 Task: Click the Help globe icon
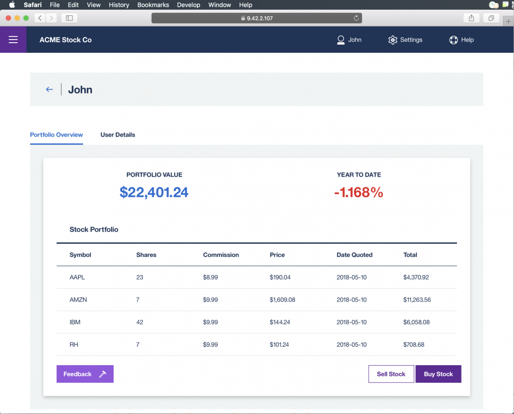(x=454, y=40)
